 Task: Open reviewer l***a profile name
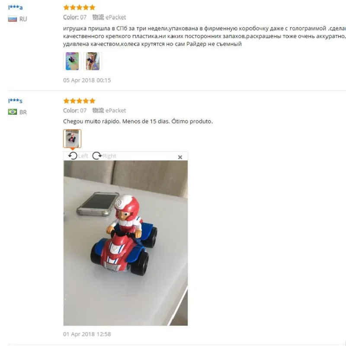(15, 7)
